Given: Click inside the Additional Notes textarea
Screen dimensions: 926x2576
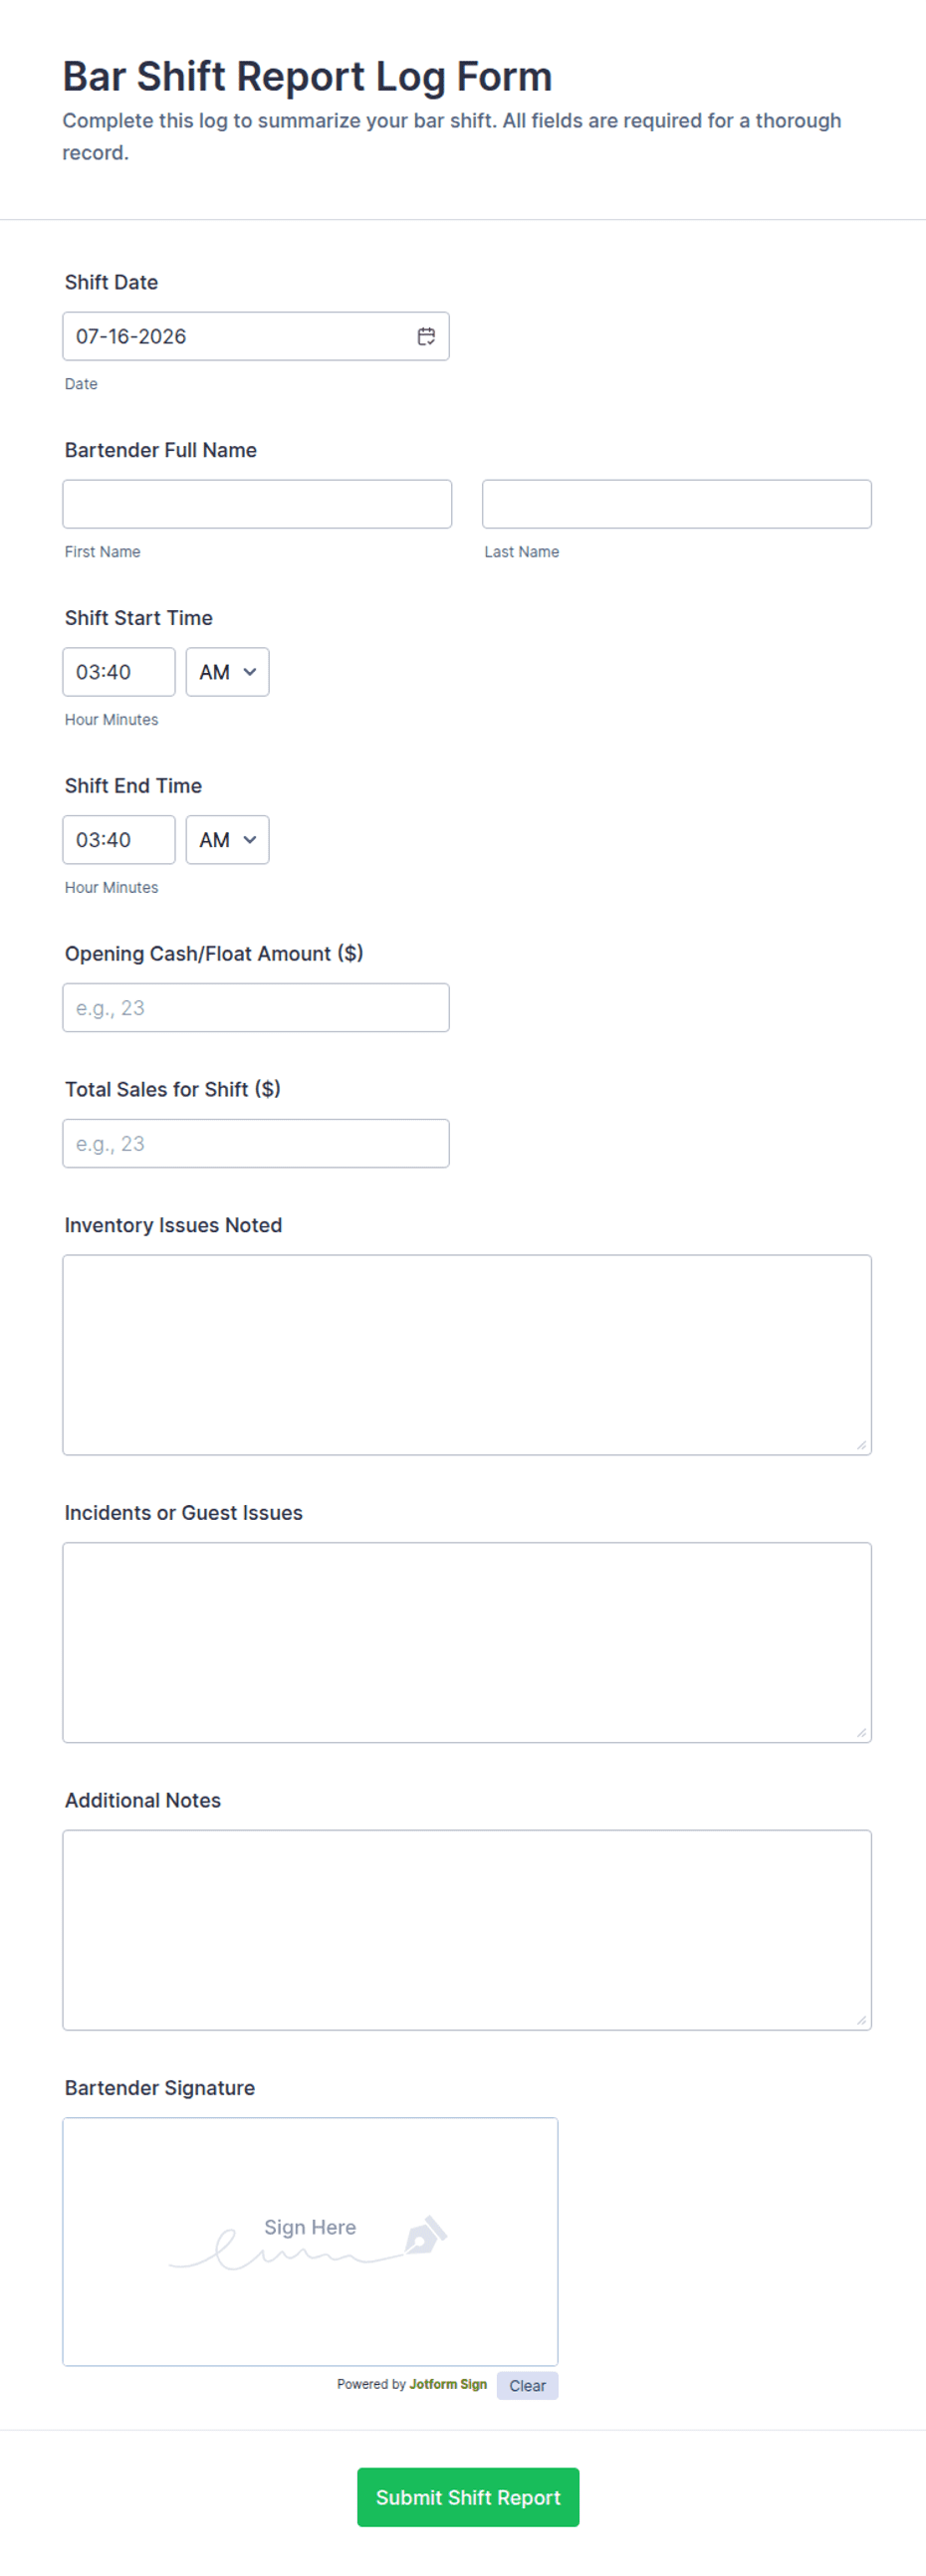Looking at the screenshot, I should pyautogui.click(x=467, y=1930).
